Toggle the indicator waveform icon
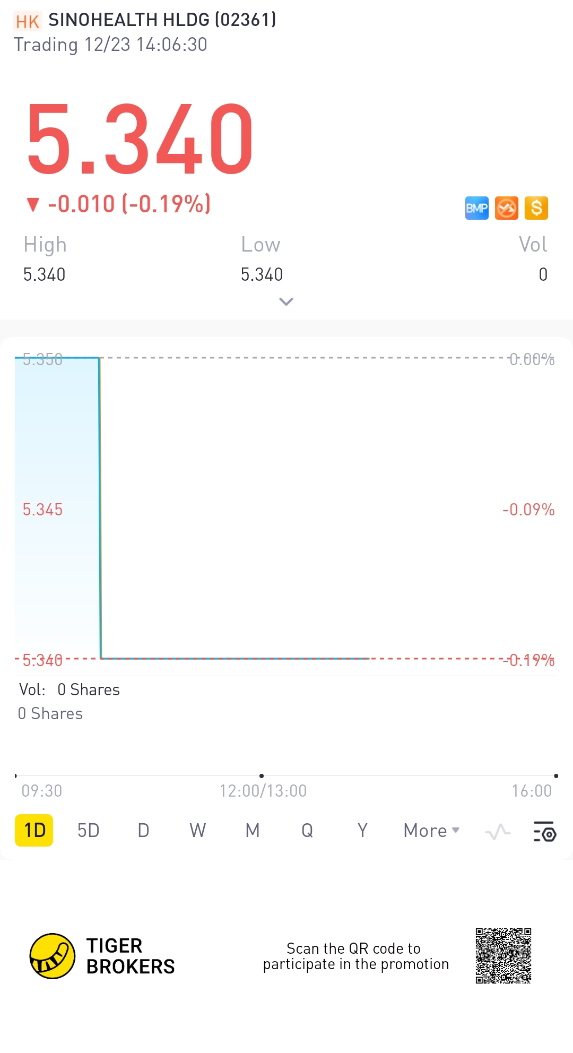 498,831
